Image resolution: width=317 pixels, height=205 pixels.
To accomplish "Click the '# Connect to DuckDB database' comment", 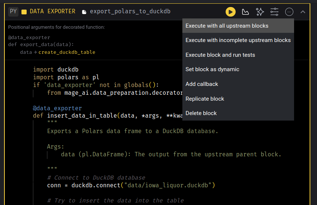I will click(x=96, y=178).
